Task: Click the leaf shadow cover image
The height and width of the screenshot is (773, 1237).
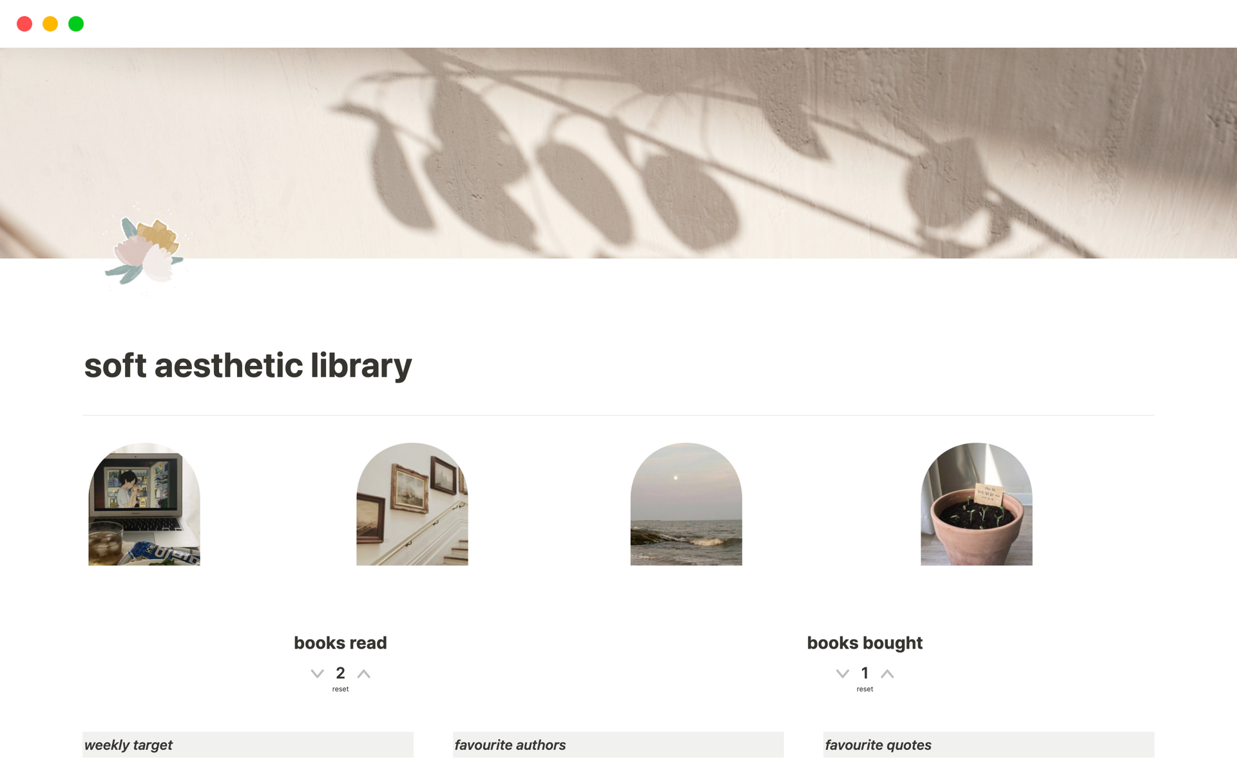Action: coord(618,153)
